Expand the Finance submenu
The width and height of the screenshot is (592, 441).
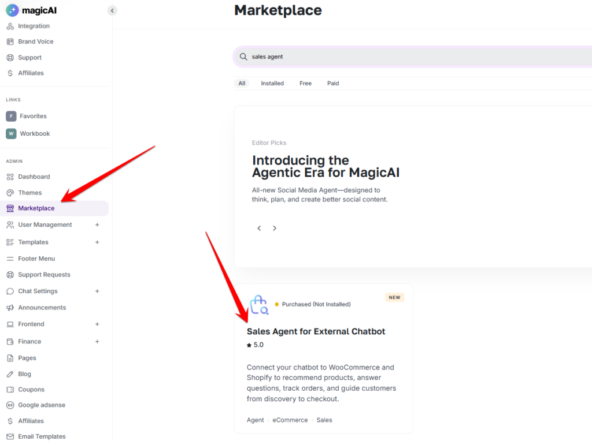pyautogui.click(x=97, y=342)
